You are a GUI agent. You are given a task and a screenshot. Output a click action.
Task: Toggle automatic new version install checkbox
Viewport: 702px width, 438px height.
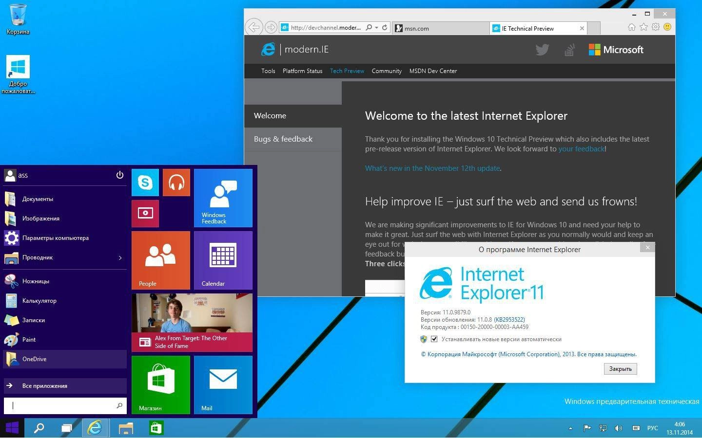(434, 339)
